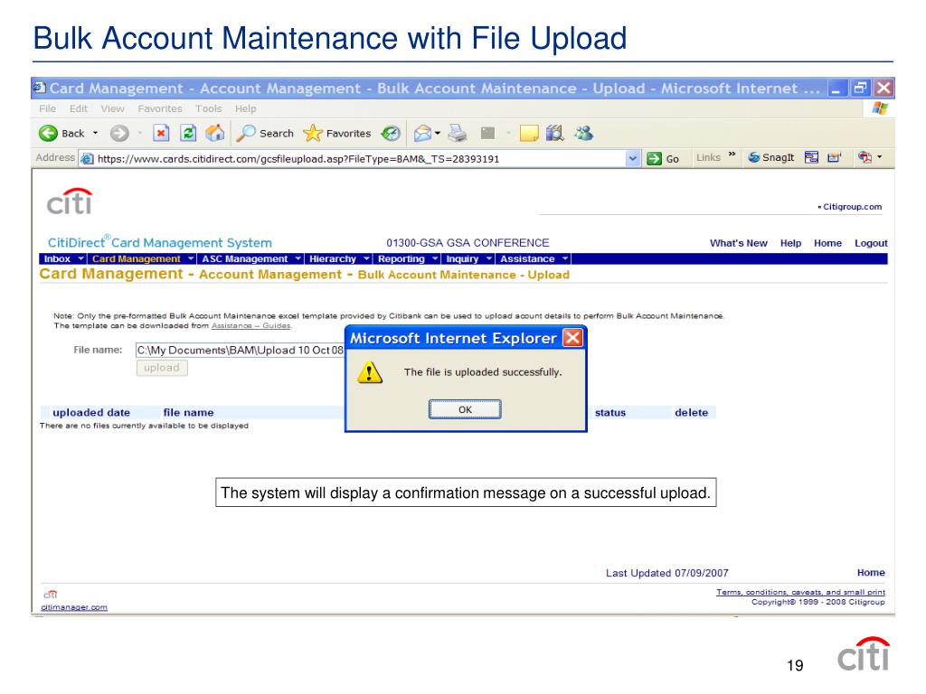This screenshot has height=694, width=926.
Task: Expand the Inbox navigation dropdown
Action: click(80, 258)
